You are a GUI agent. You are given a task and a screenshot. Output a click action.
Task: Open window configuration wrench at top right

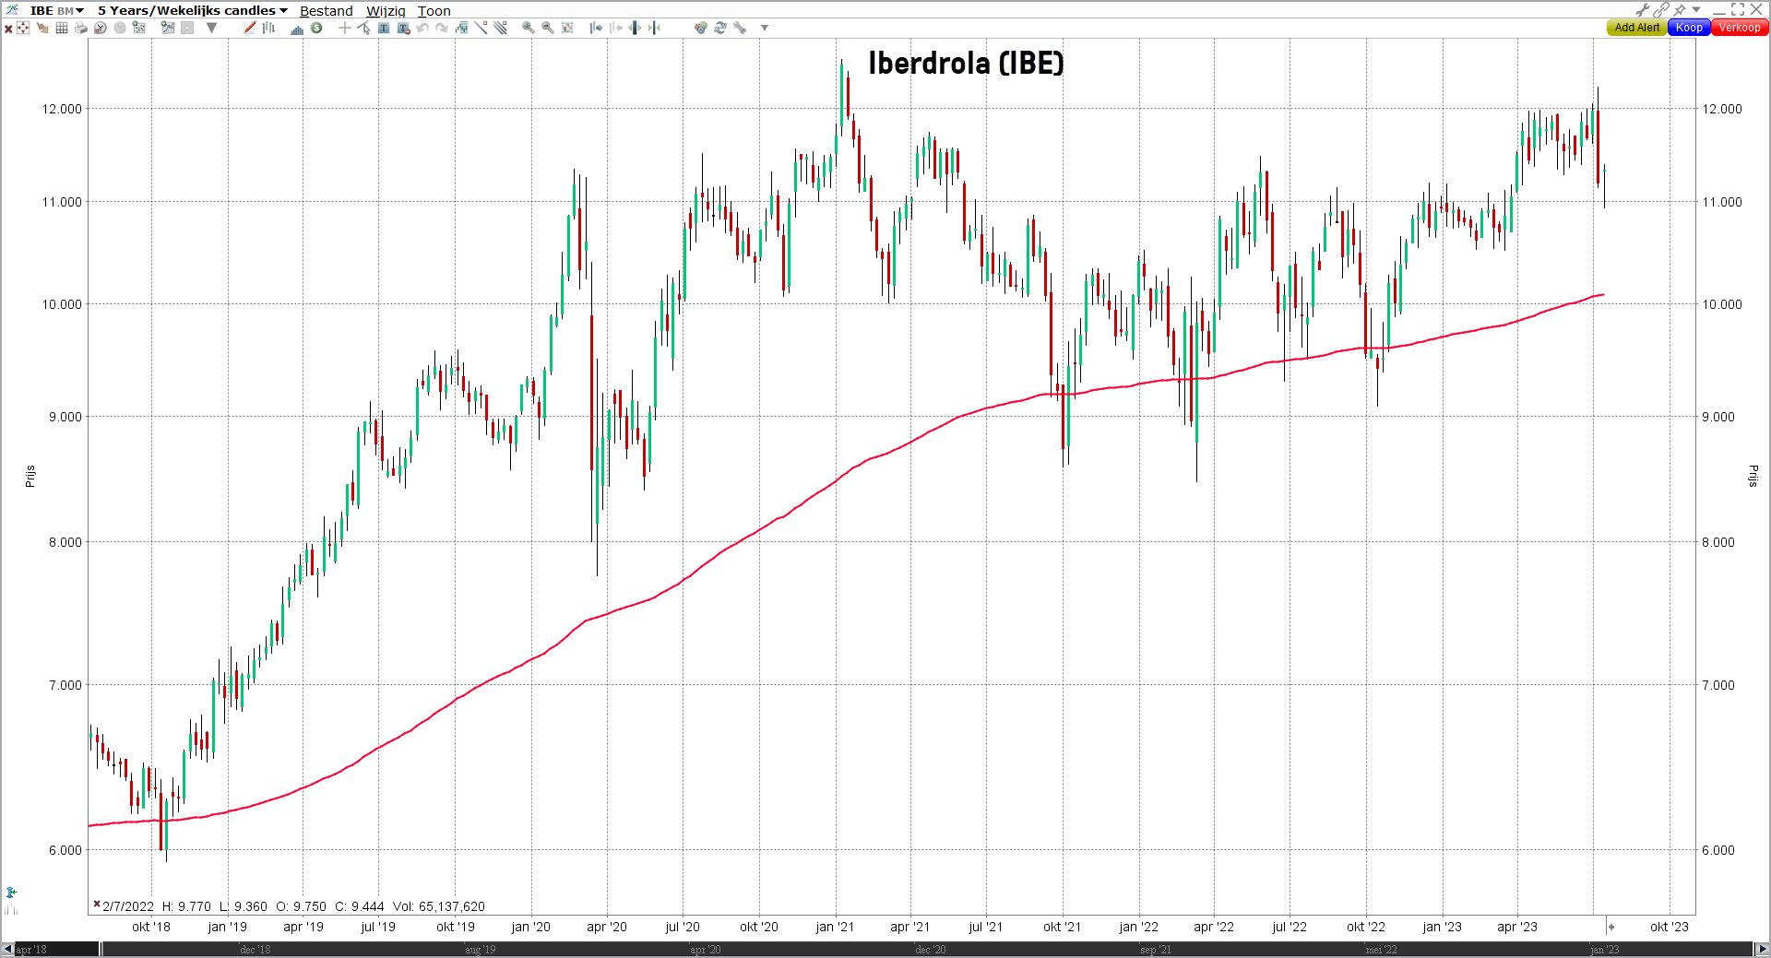click(1643, 10)
